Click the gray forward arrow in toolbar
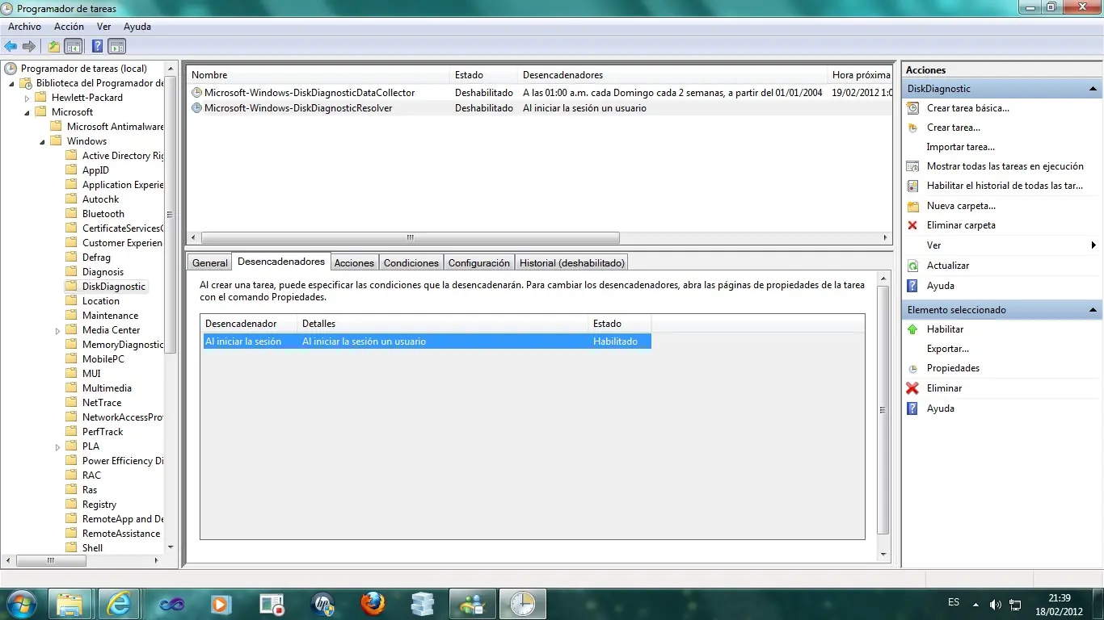Image resolution: width=1104 pixels, height=620 pixels. [x=29, y=47]
